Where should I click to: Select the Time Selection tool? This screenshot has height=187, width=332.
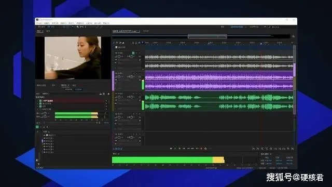(x=86, y=27)
